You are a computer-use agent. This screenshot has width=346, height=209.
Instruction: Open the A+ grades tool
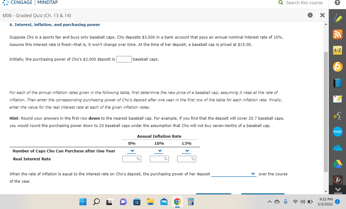tap(337, 181)
